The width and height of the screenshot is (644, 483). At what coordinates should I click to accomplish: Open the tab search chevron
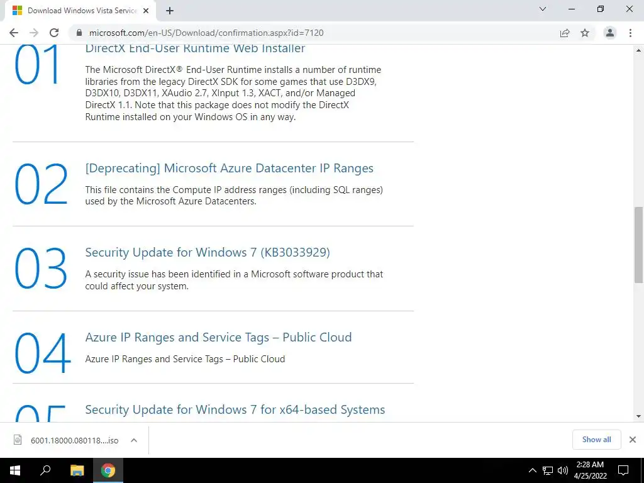[x=543, y=9]
